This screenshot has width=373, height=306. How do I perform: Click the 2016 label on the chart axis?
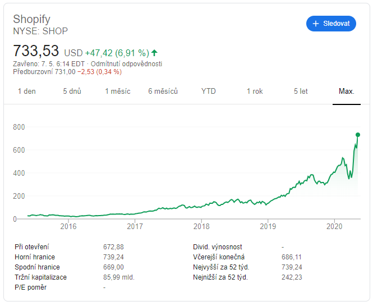click(x=68, y=226)
